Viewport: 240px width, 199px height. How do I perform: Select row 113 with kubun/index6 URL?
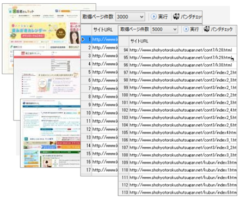pos(177,192)
